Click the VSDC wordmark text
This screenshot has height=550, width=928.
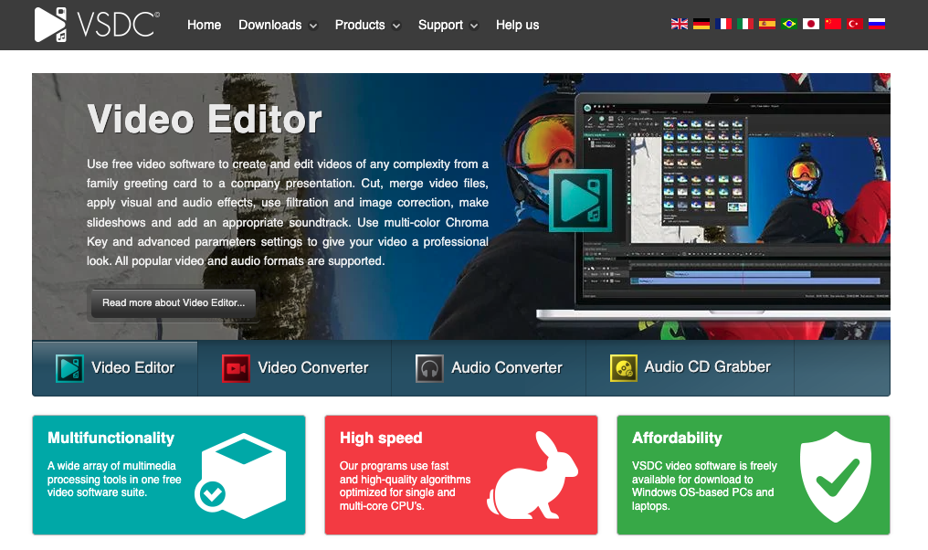point(119,25)
